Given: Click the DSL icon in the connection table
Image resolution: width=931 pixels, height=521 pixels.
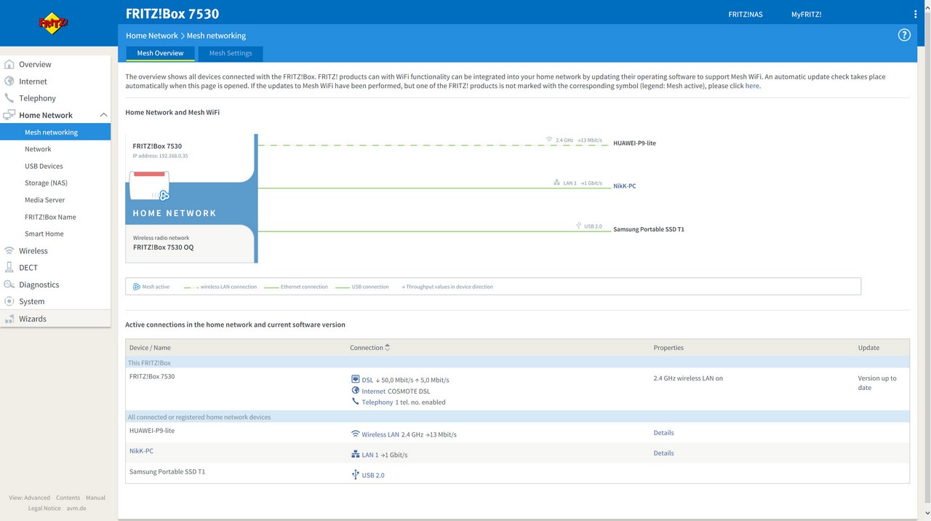Looking at the screenshot, I should point(356,379).
